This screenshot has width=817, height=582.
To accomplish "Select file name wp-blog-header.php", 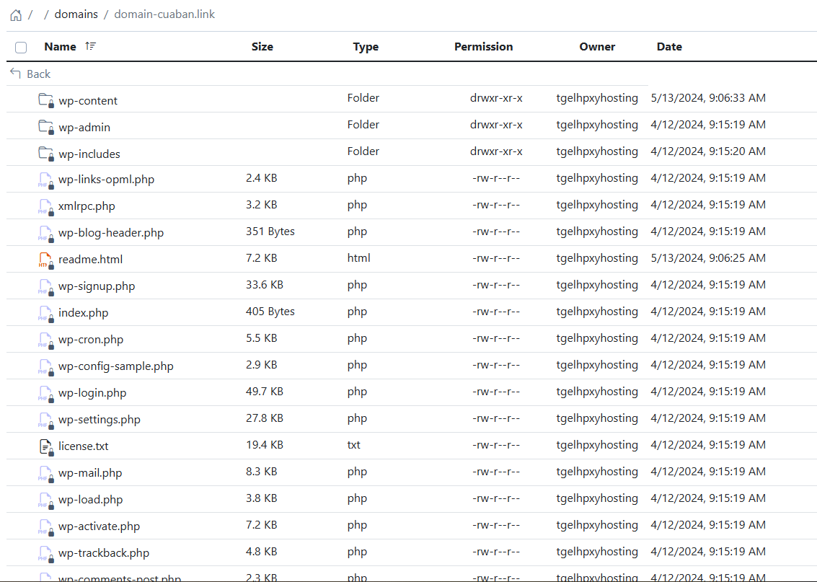I will tap(111, 232).
